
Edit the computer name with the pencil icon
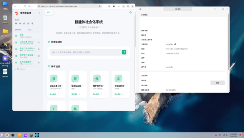(x=175, y=44)
